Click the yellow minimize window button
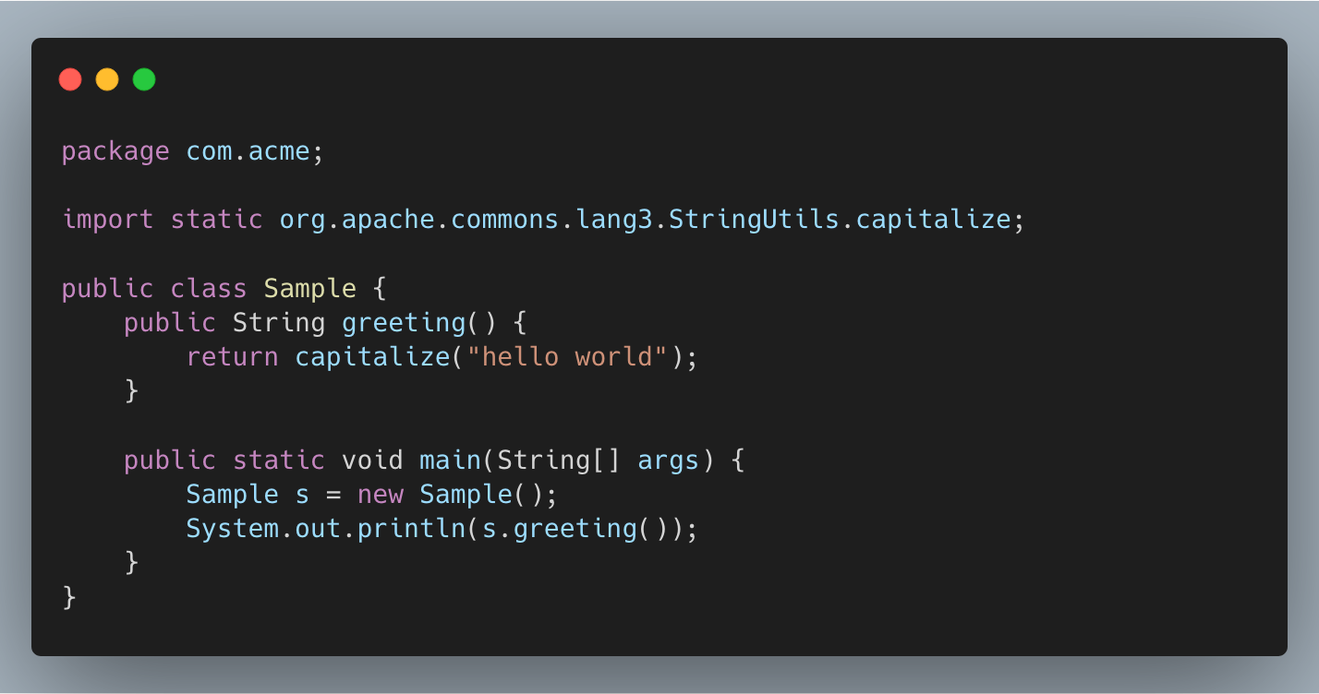Image resolution: width=1319 pixels, height=694 pixels. click(107, 80)
